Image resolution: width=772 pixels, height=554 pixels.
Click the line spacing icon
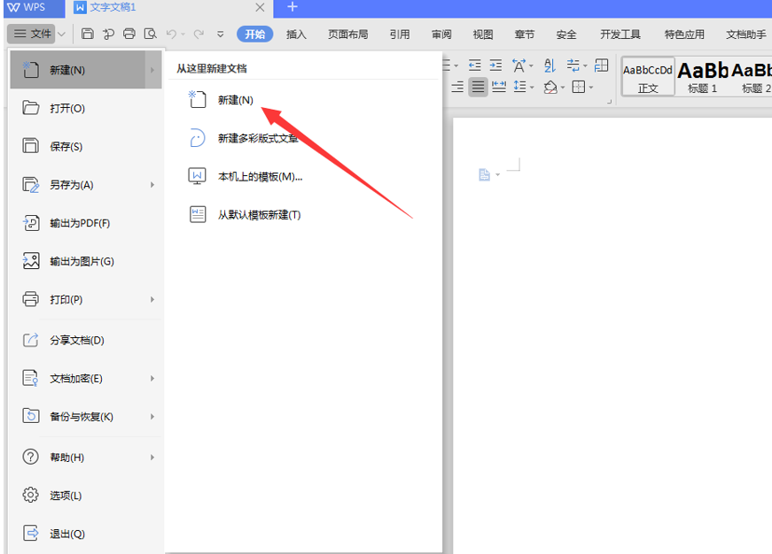(x=519, y=87)
